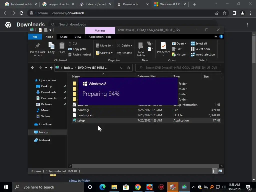Open Chrome side panel icon
Screen dimensions: 256x192
(234, 13)
